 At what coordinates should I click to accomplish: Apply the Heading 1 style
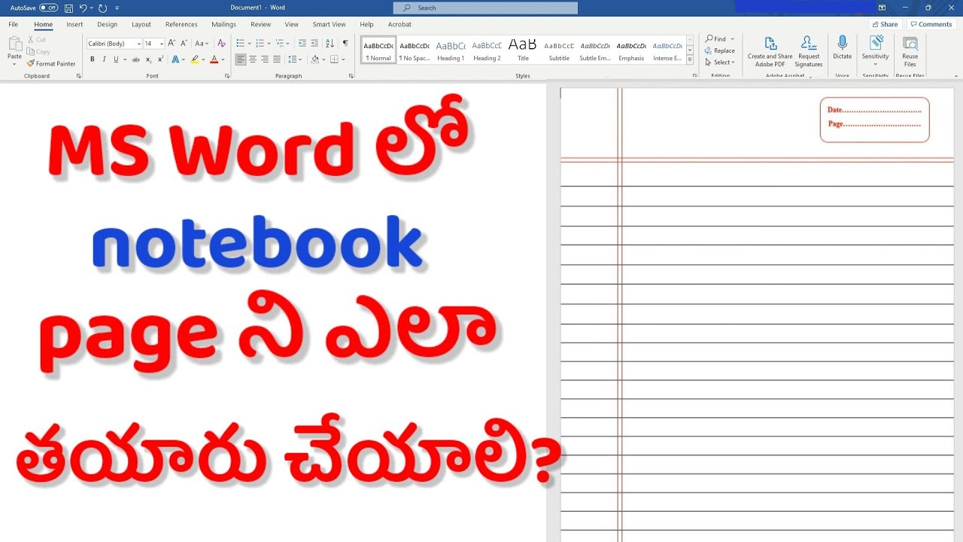tap(451, 50)
